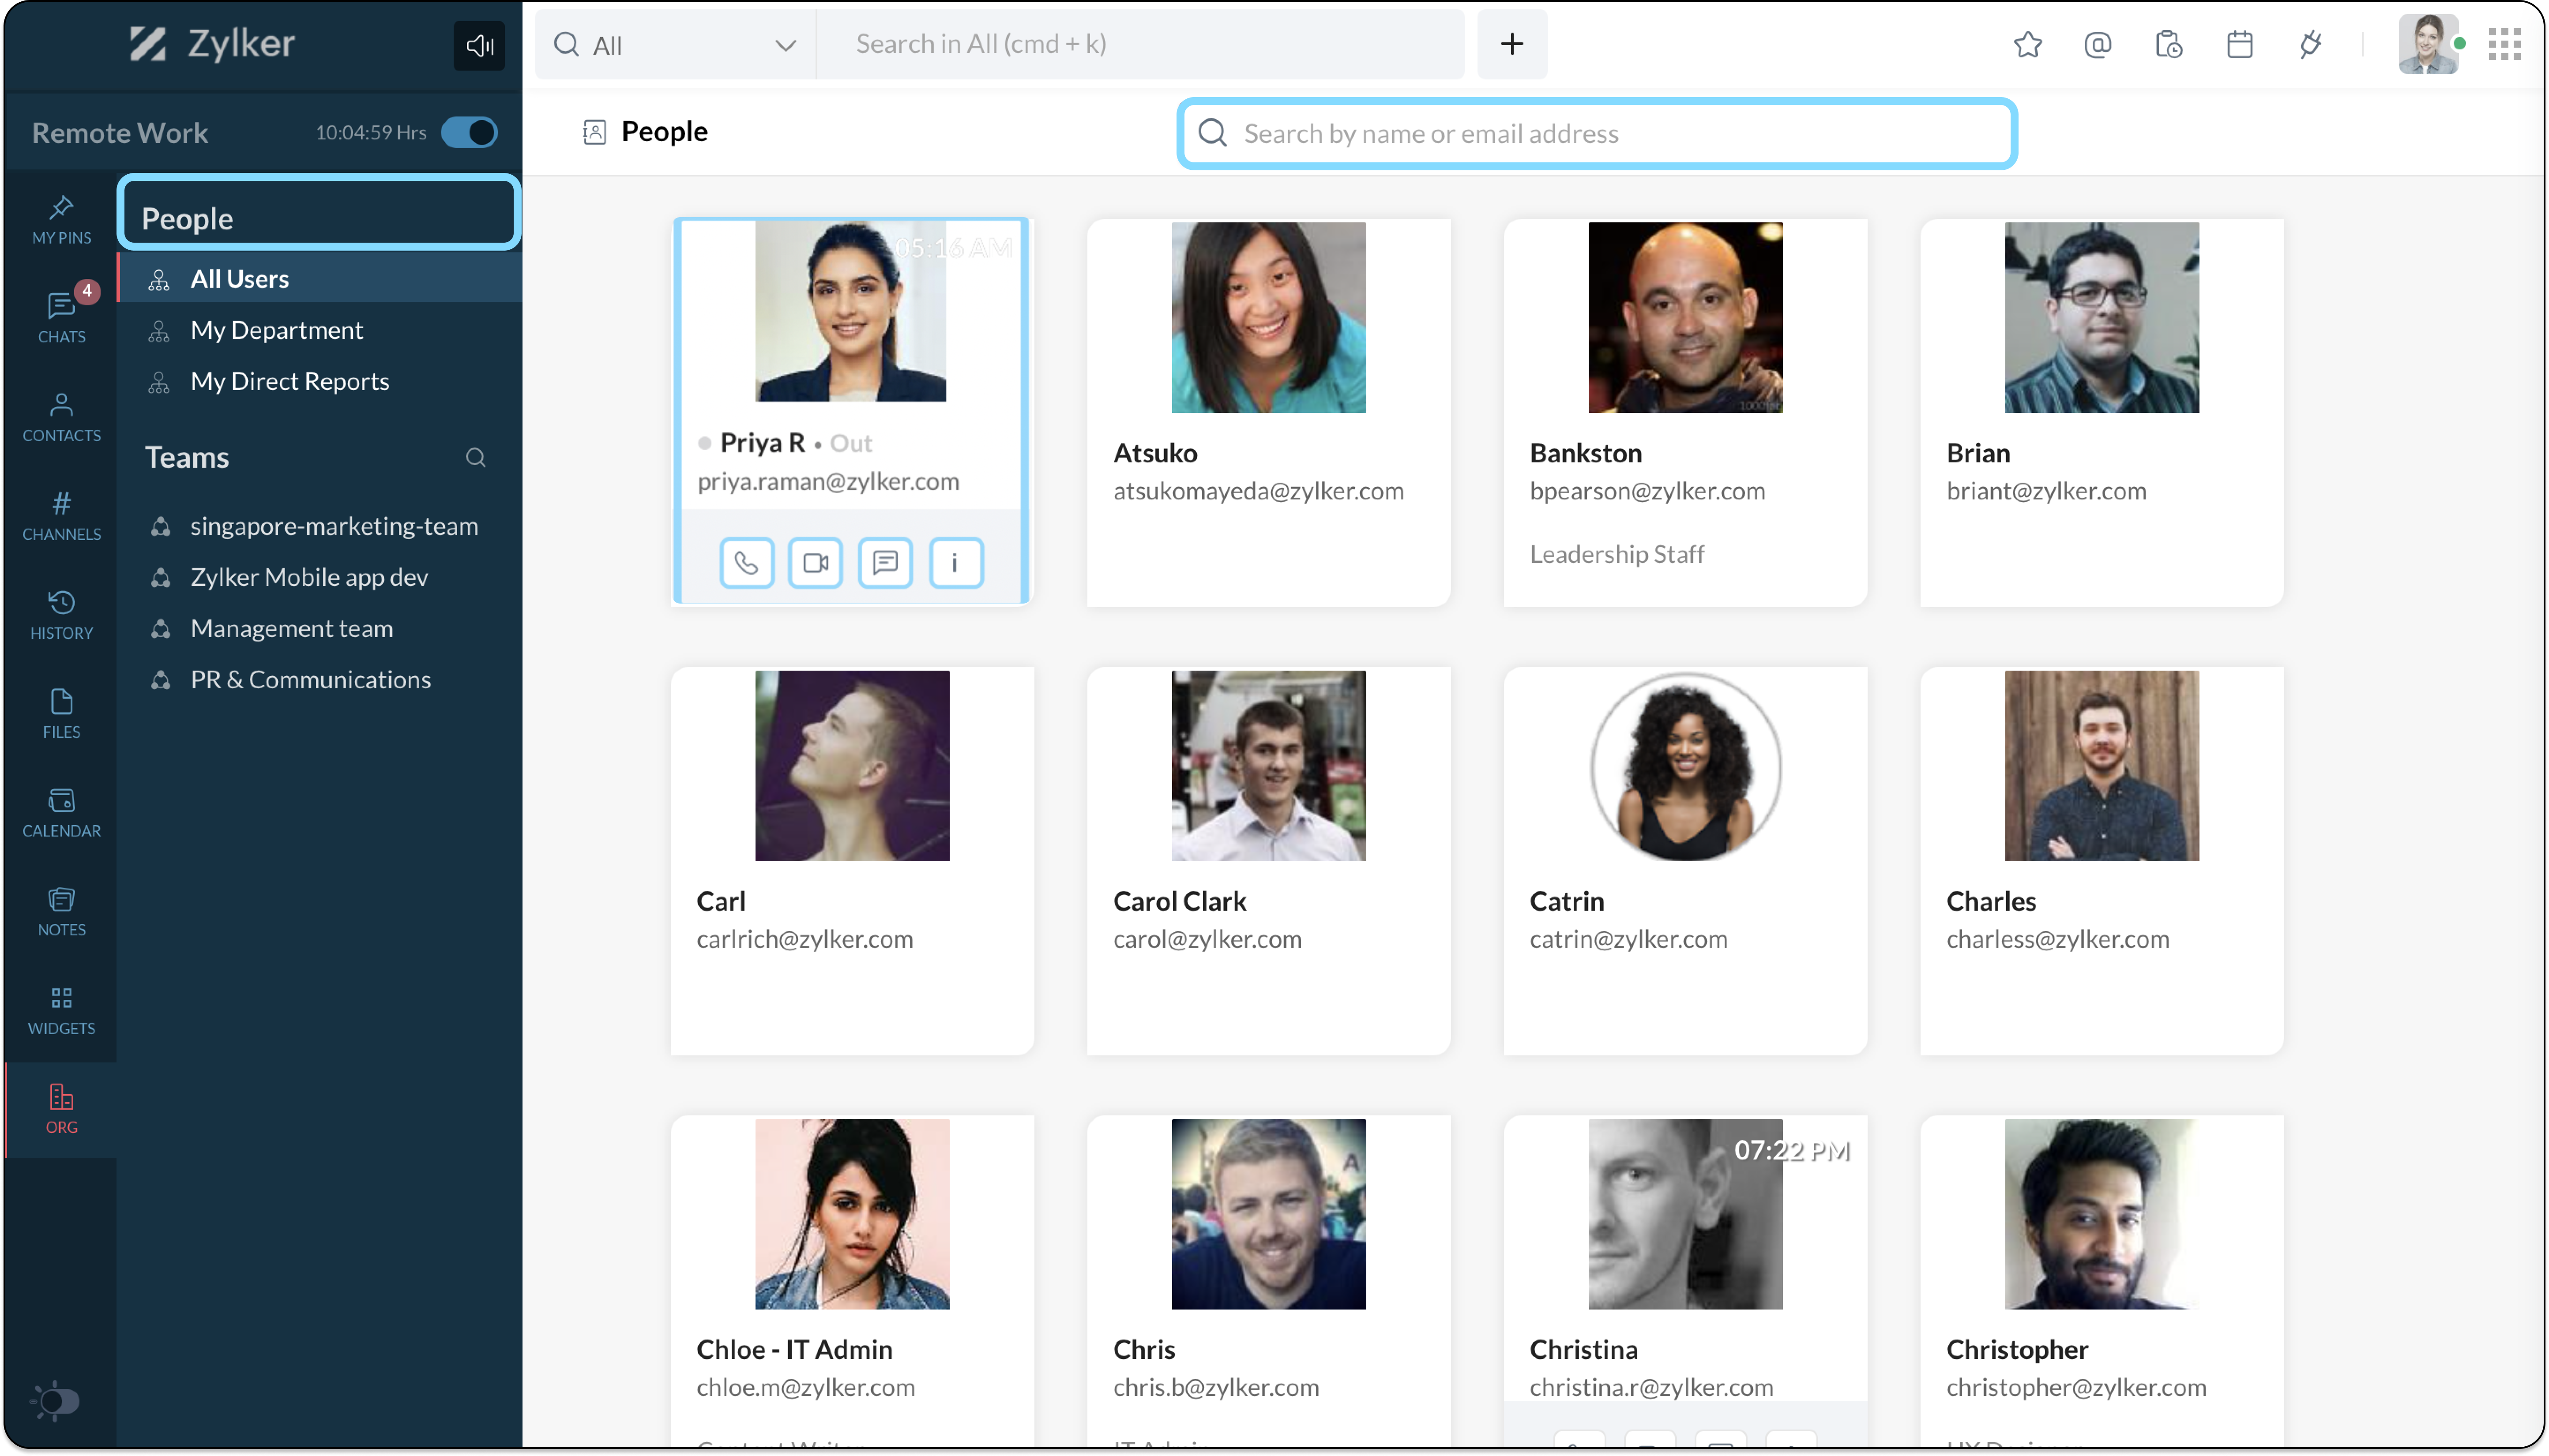Click the speaker announcement icon beside Zylker
Screen dimensions: 2549x1456
[x=479, y=46]
